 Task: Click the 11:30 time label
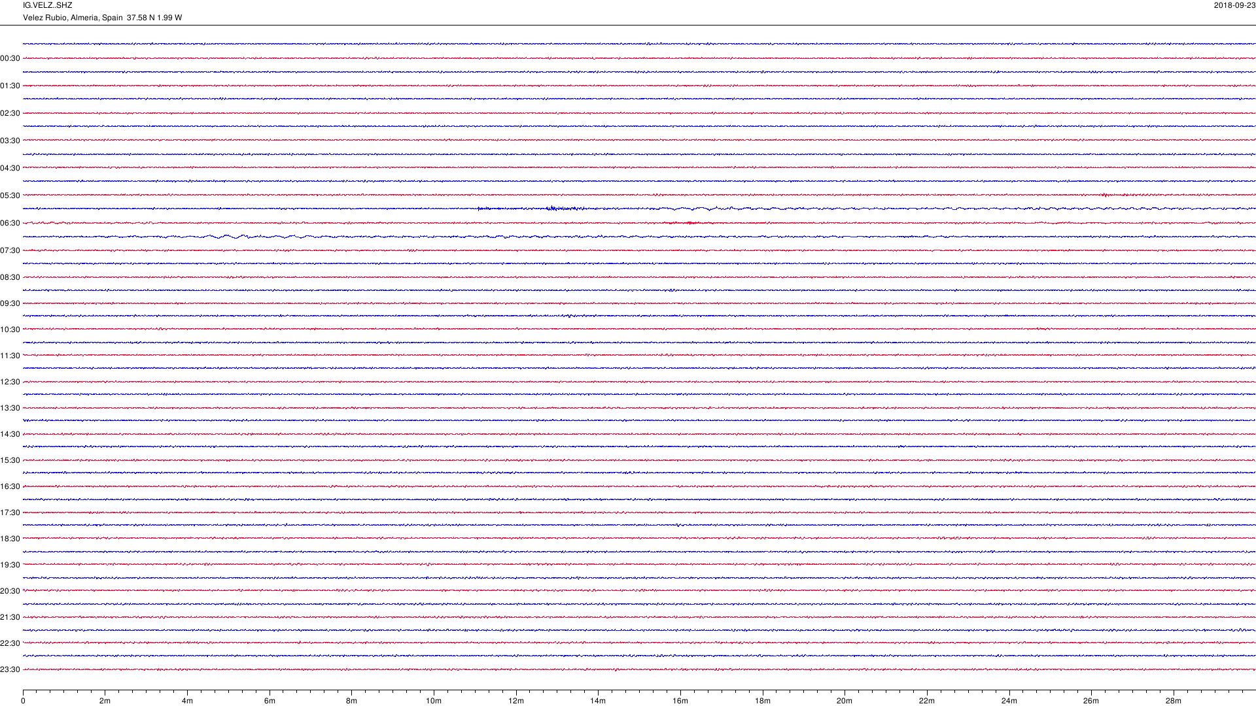click(x=10, y=356)
